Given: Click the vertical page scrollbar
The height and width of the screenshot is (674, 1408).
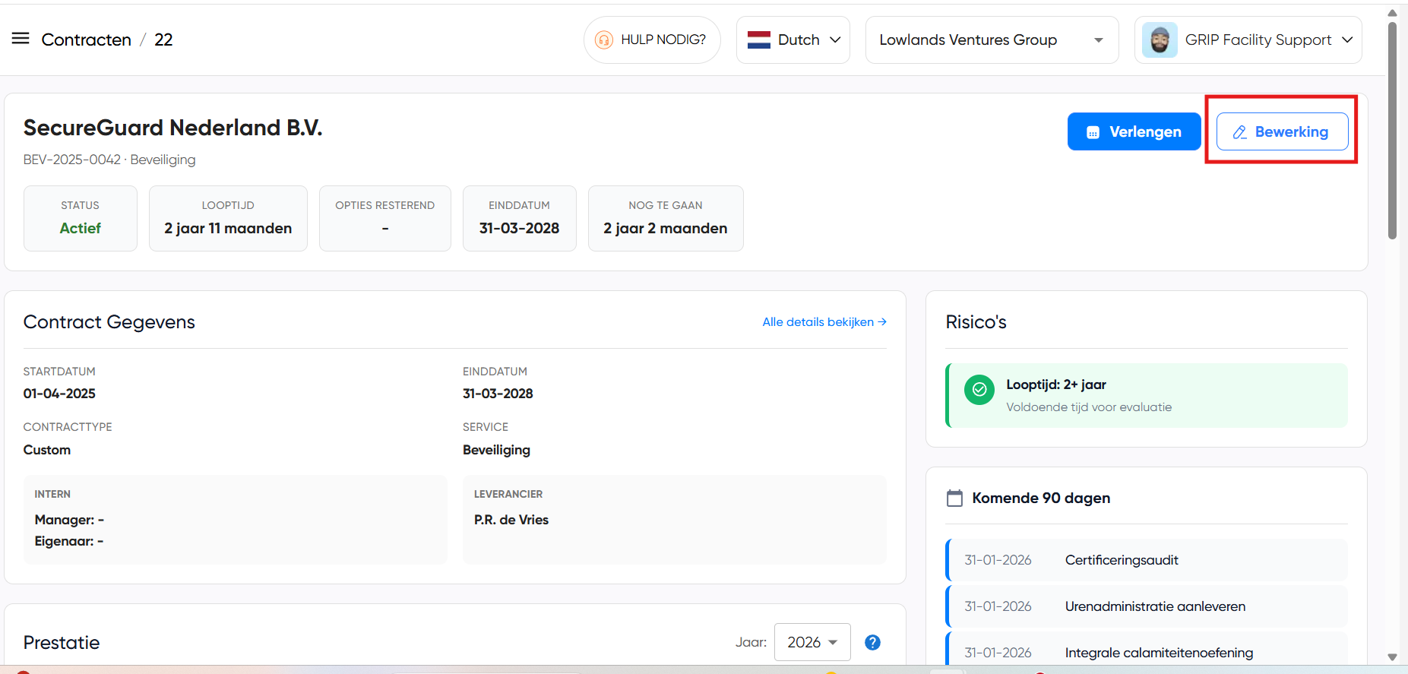Looking at the screenshot, I should (1392, 129).
